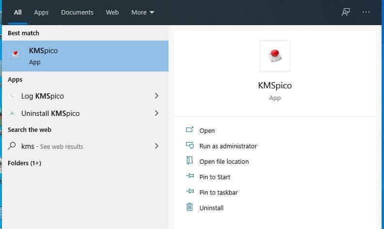Select the Log KMSpico app result
Image resolution: width=384 pixels, height=229 pixels.
(85, 96)
